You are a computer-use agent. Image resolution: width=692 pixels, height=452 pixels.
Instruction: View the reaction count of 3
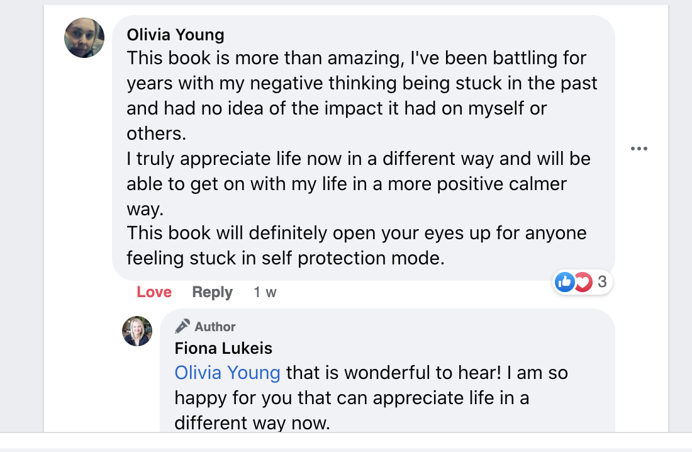pos(602,282)
